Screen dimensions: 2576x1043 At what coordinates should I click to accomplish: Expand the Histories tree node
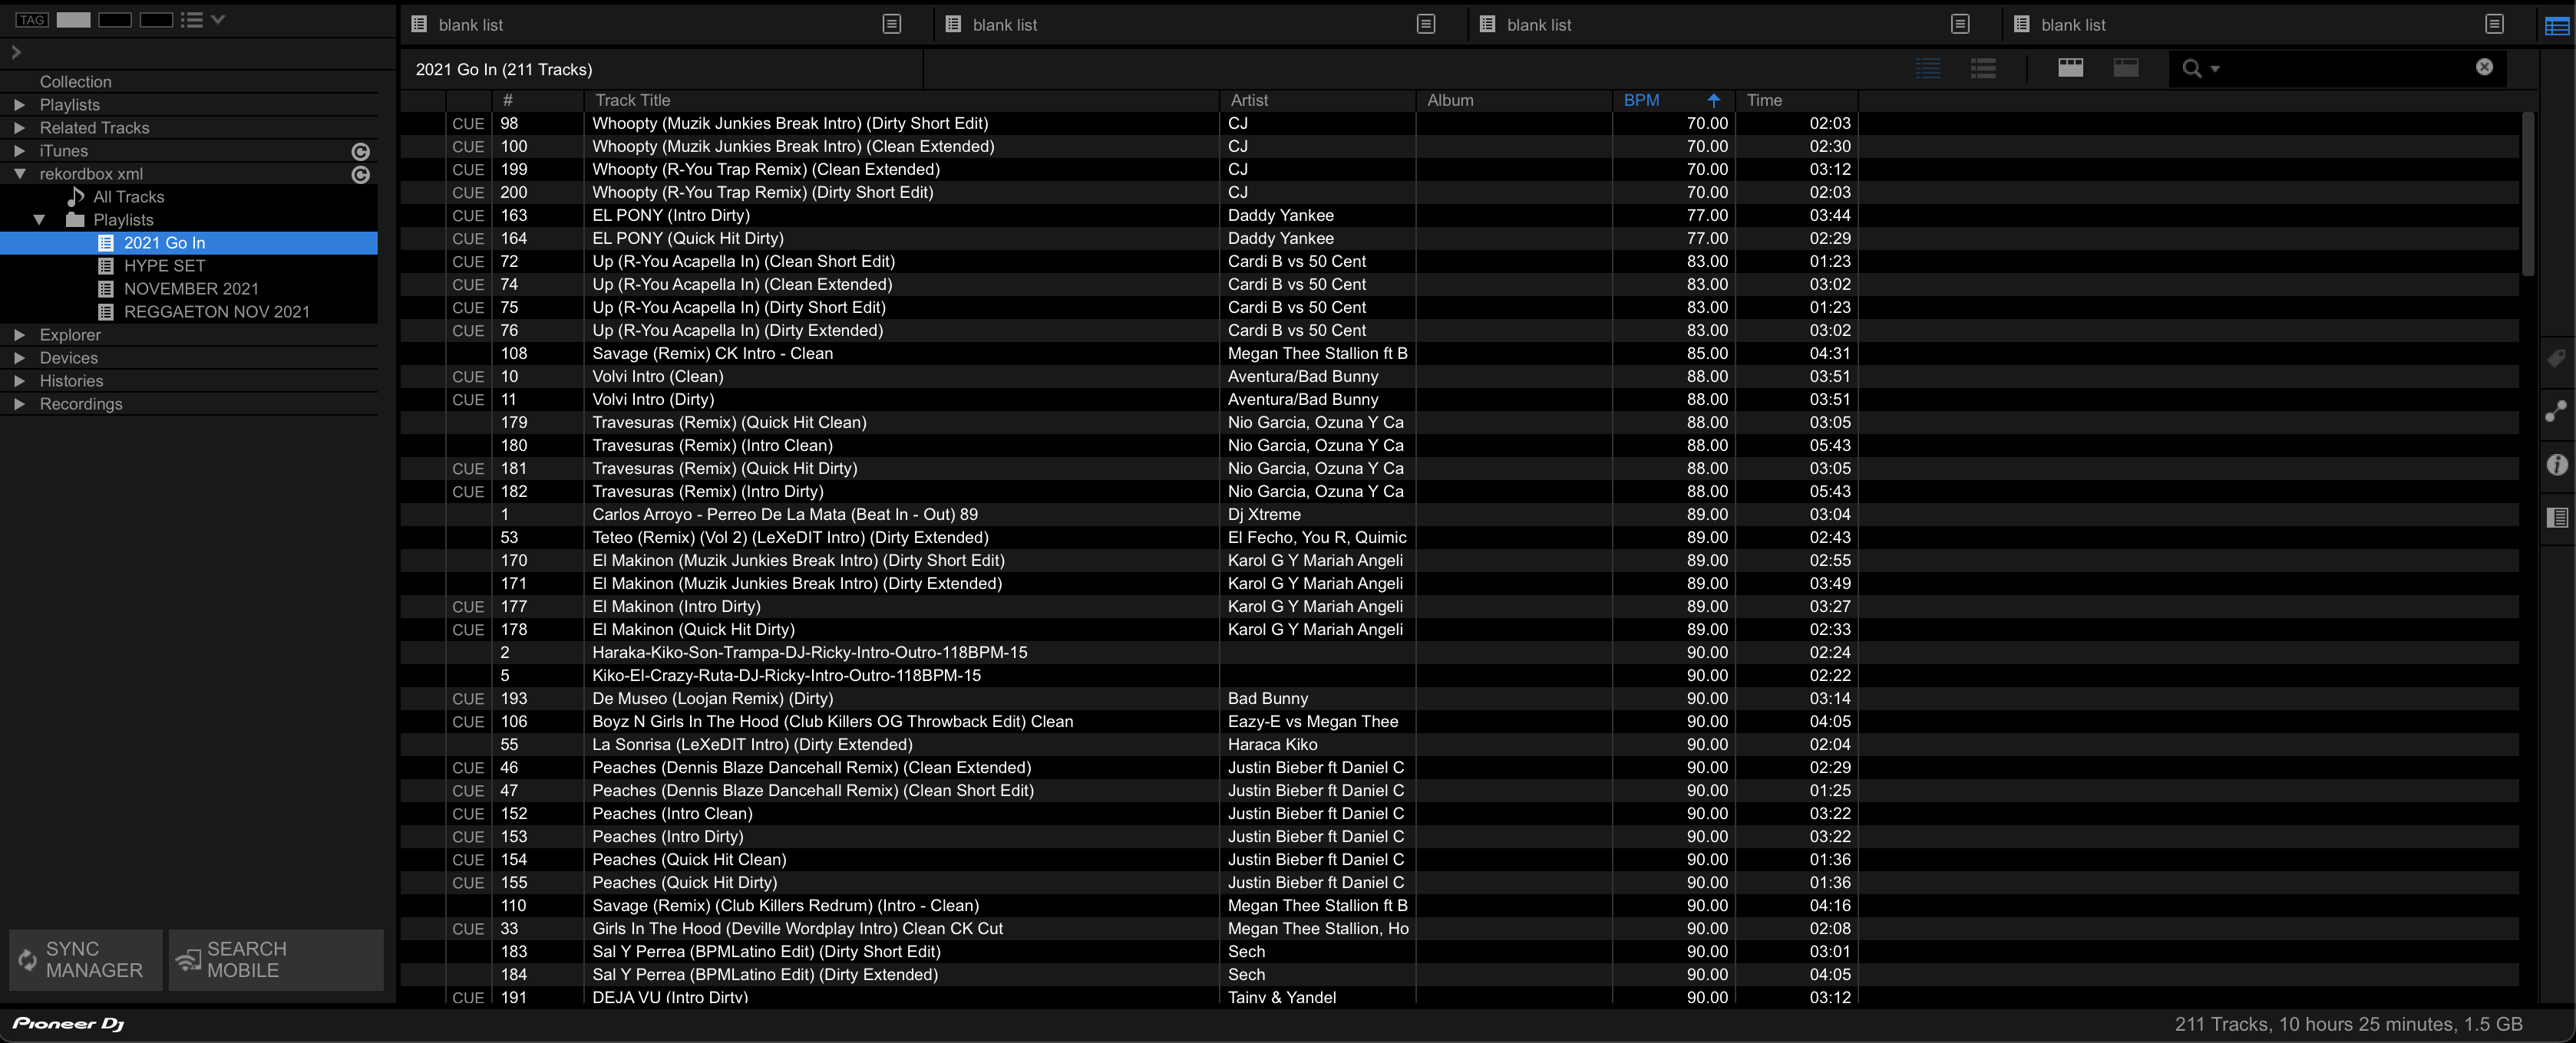19,380
